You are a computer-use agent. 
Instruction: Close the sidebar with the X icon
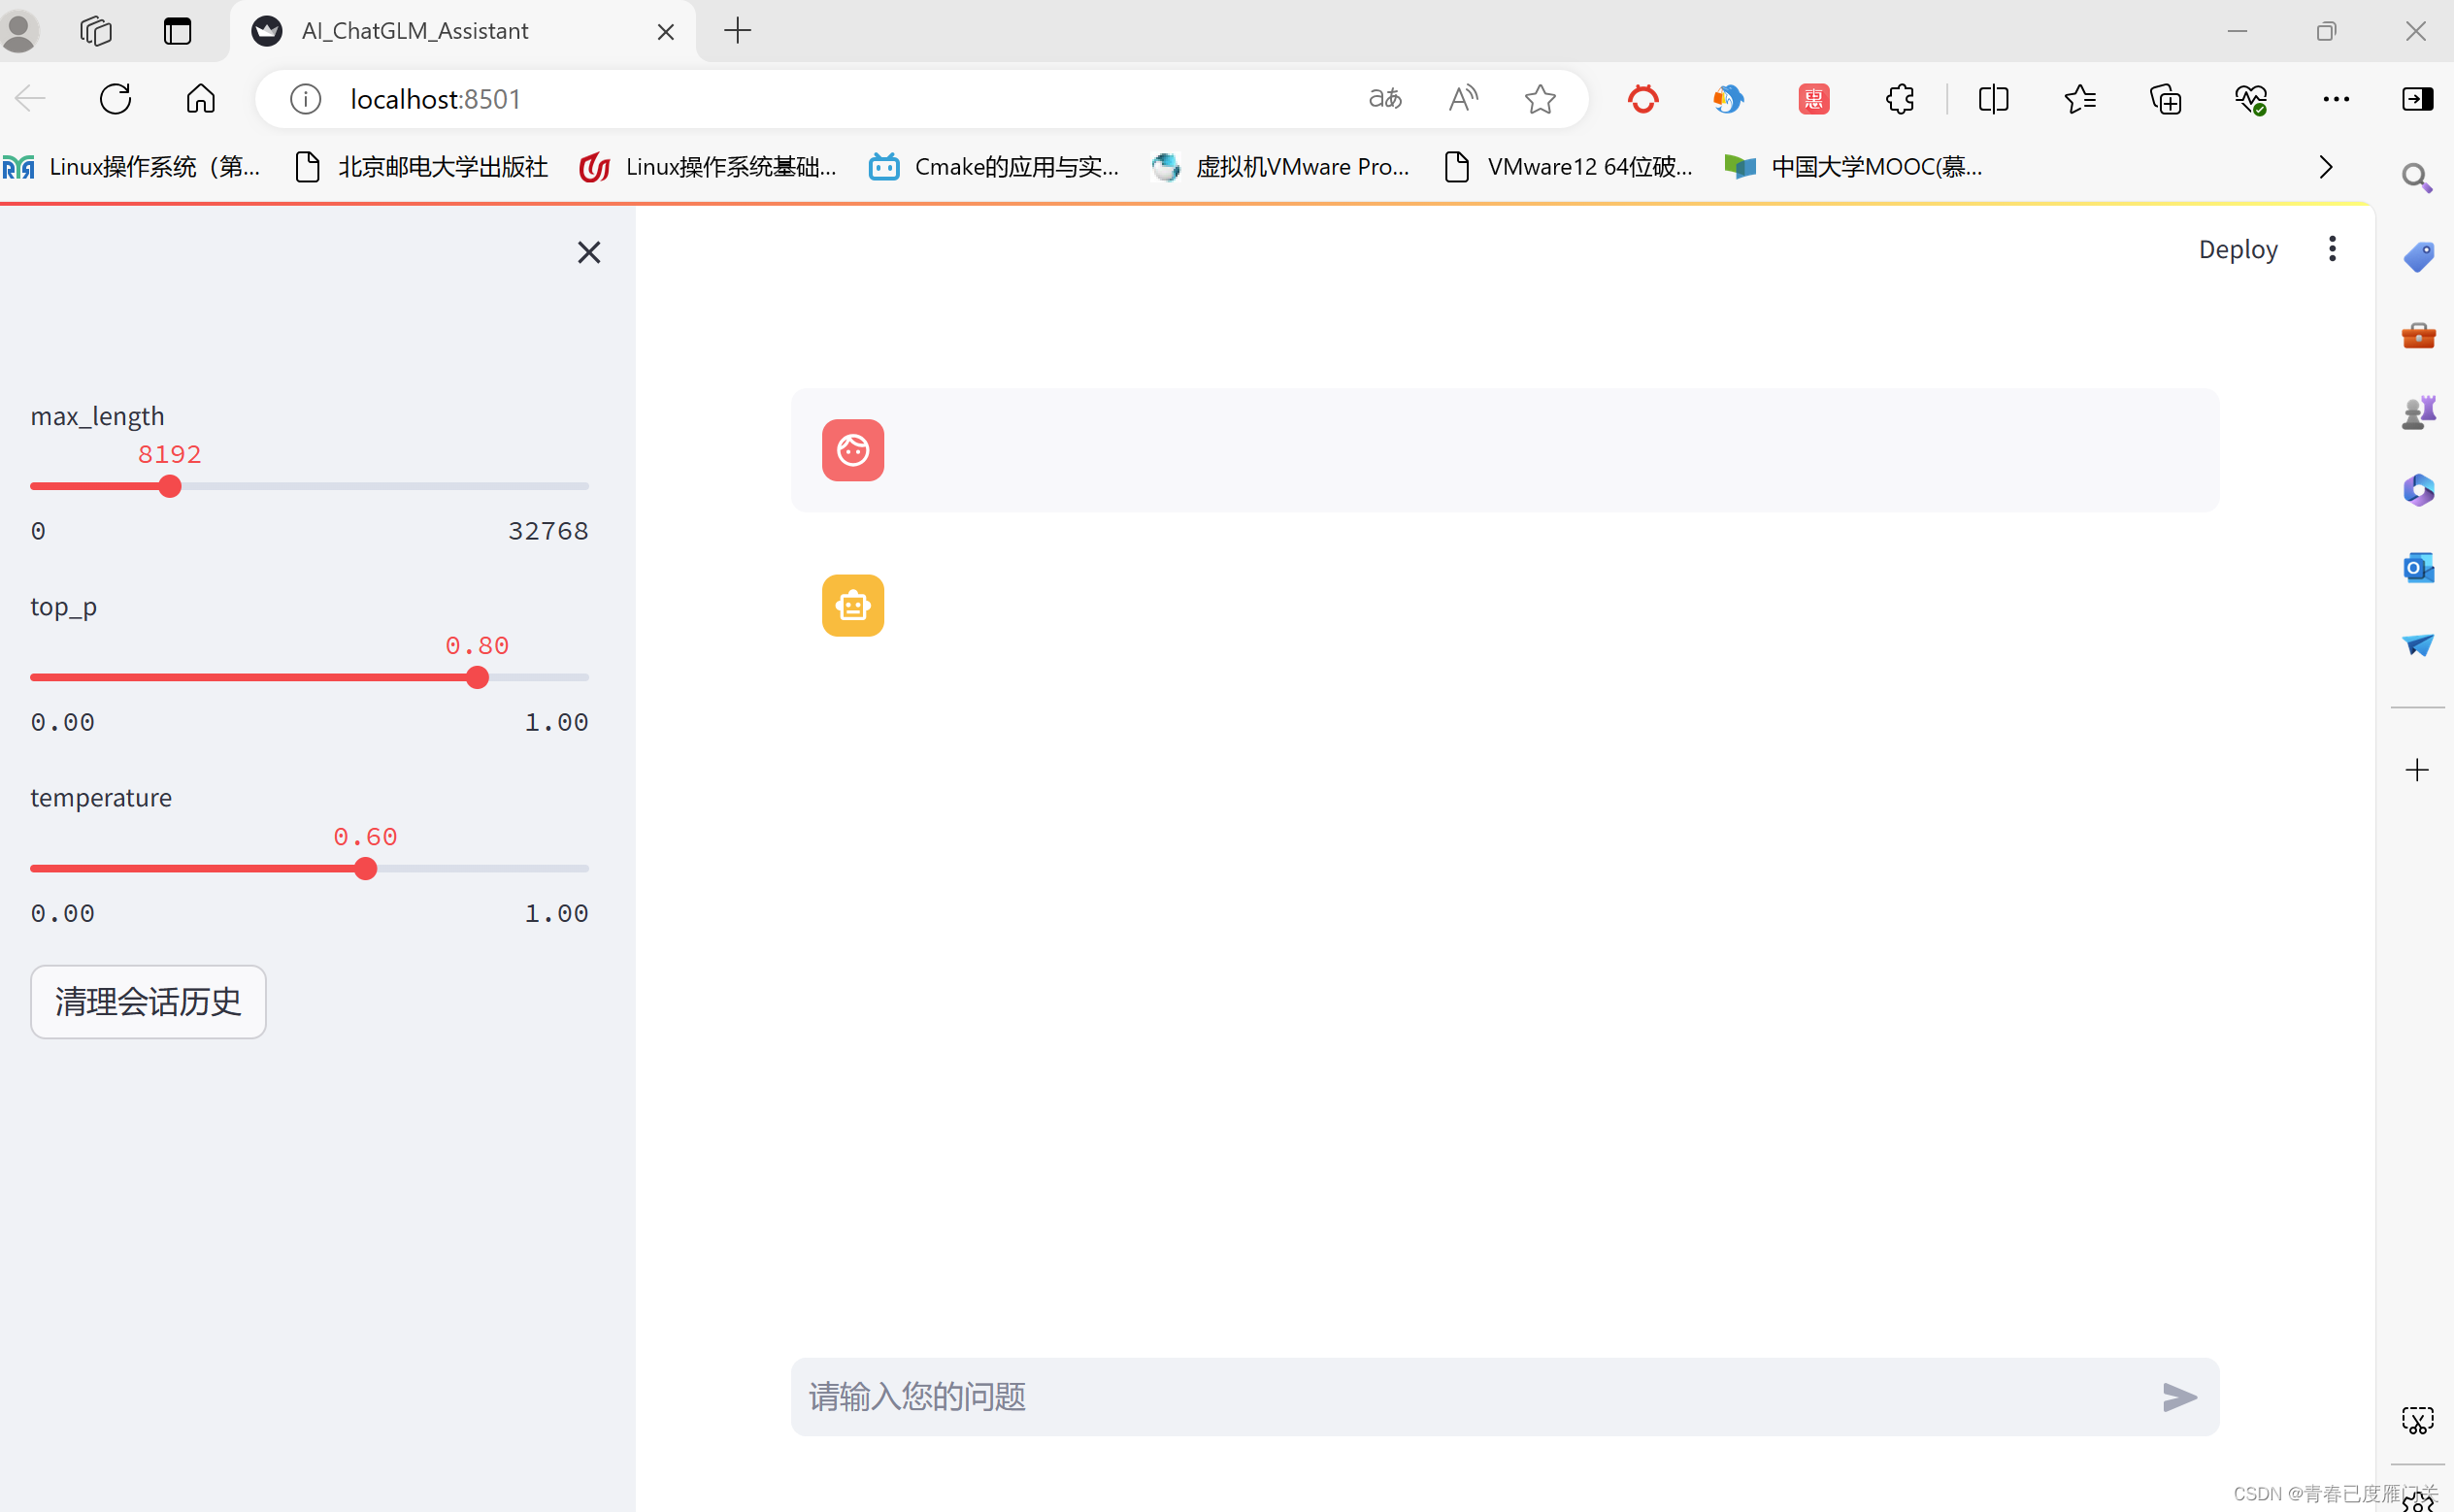tap(589, 252)
